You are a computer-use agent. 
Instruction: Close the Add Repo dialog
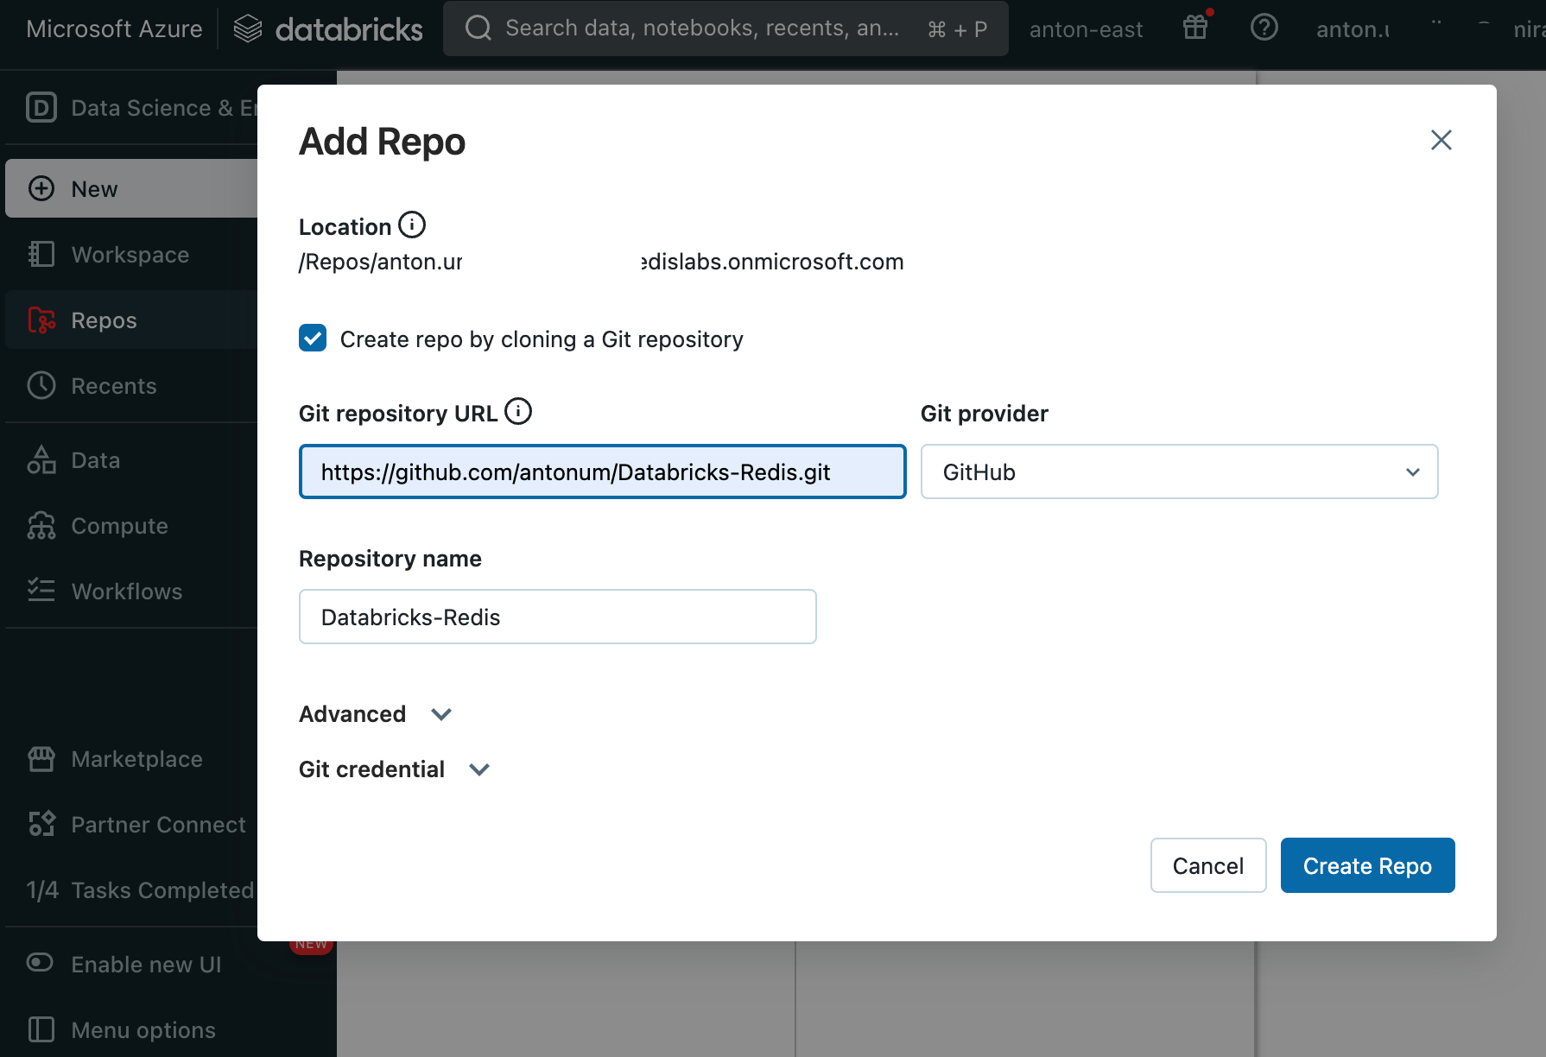click(1441, 140)
